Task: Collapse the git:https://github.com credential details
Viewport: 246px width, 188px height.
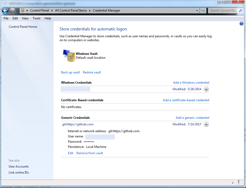Action: (206, 124)
